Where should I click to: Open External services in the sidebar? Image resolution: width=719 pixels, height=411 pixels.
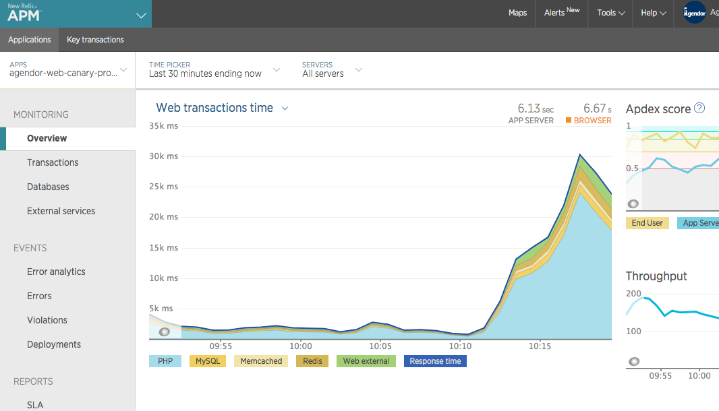[x=61, y=212]
